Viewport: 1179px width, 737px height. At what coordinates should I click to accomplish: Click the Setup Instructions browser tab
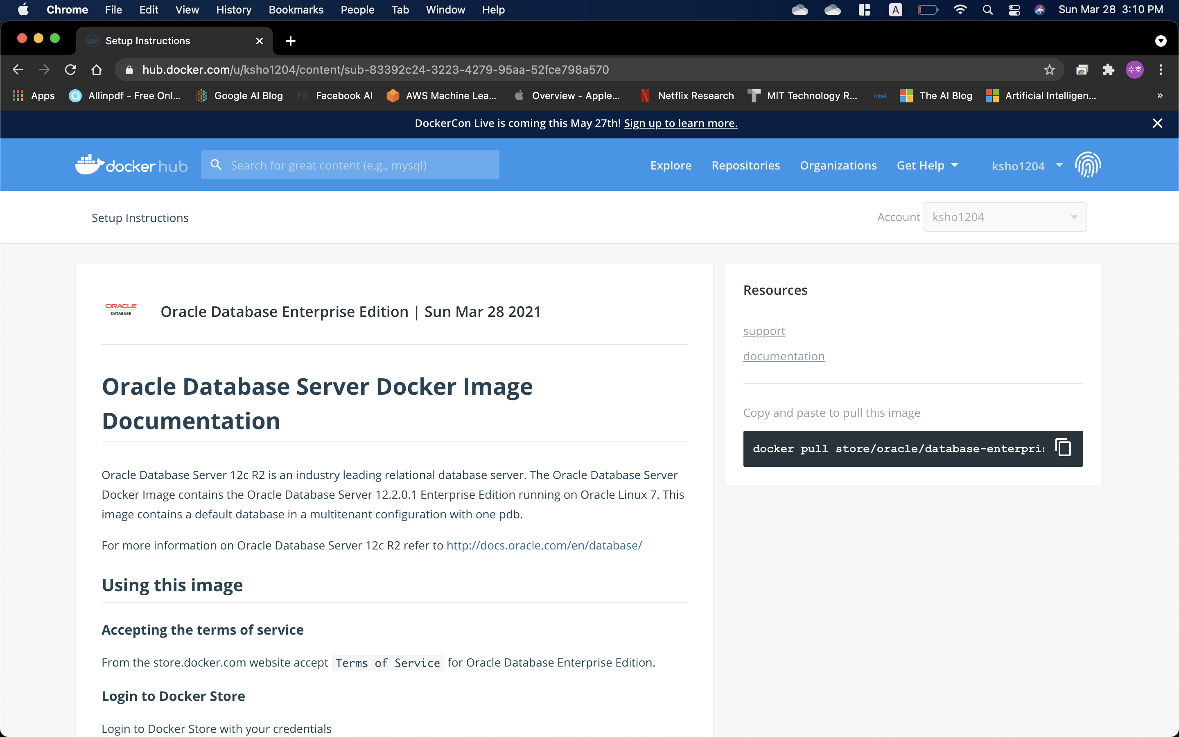[x=174, y=41]
